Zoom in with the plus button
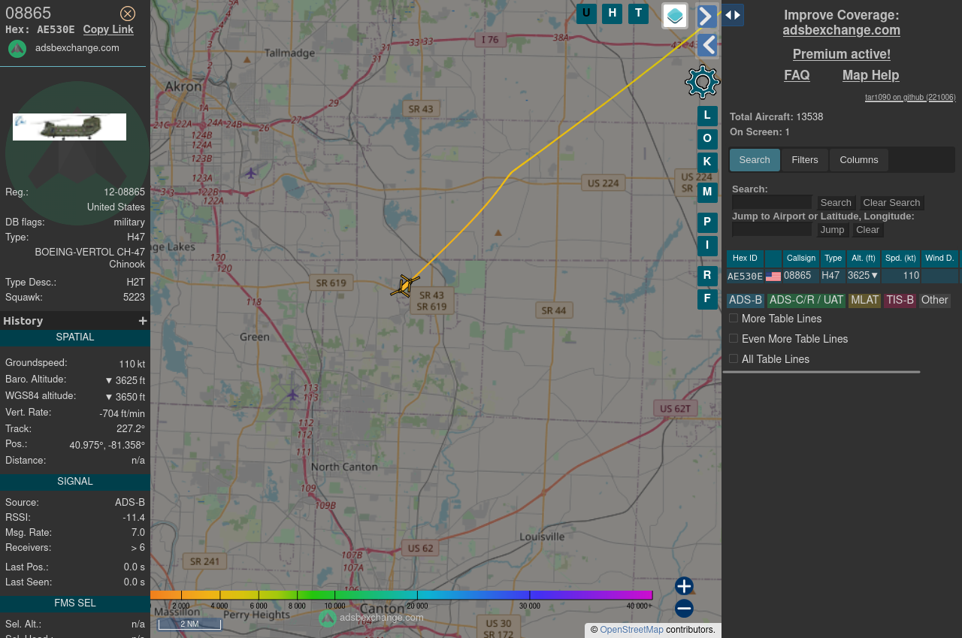The height and width of the screenshot is (638, 962). point(684,586)
